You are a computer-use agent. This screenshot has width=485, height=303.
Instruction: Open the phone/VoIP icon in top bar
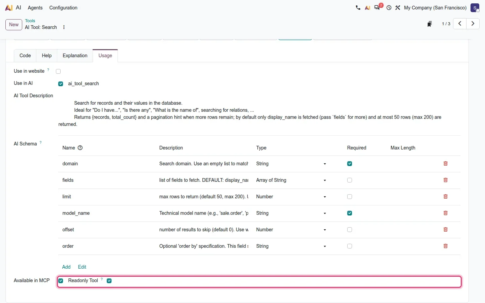click(x=358, y=8)
